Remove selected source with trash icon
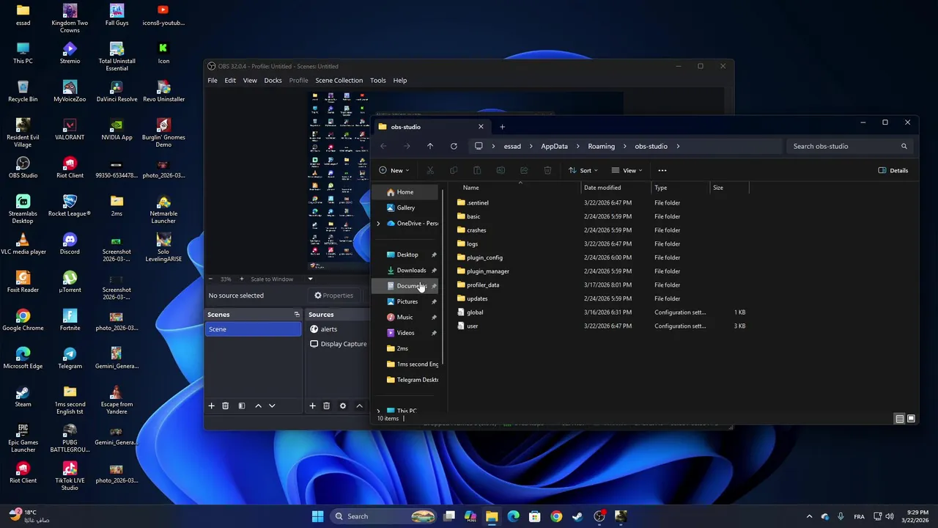Screen dimensions: 938x528 326,406
